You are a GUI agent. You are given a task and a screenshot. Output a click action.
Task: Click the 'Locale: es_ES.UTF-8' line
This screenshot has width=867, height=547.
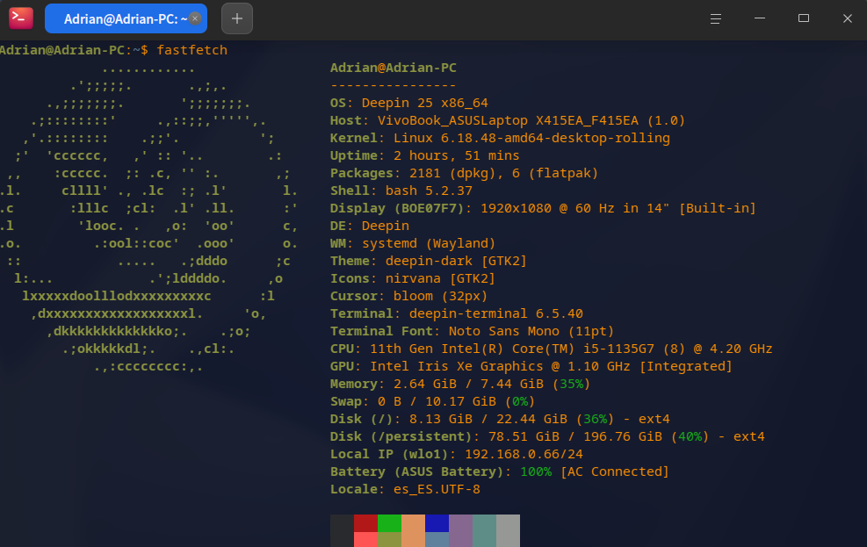click(x=405, y=490)
